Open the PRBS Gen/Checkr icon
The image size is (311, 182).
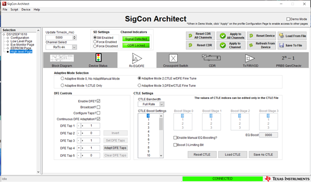(x=288, y=58)
